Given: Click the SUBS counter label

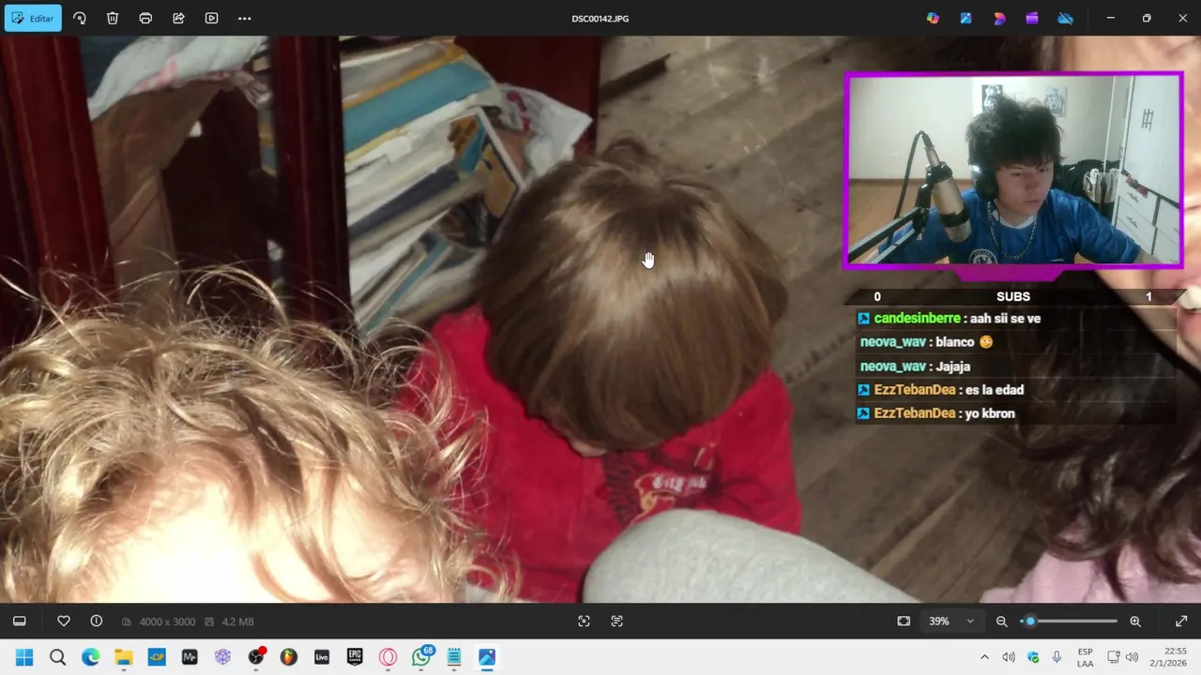Looking at the screenshot, I should [1013, 296].
